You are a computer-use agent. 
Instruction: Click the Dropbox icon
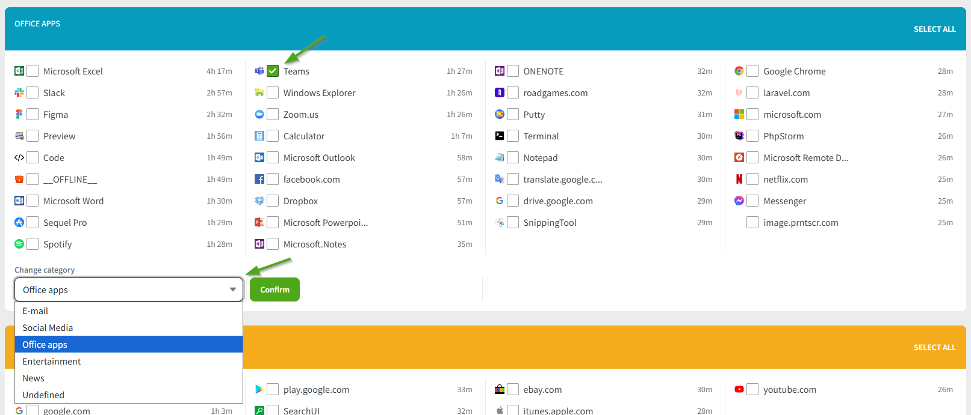(x=259, y=201)
